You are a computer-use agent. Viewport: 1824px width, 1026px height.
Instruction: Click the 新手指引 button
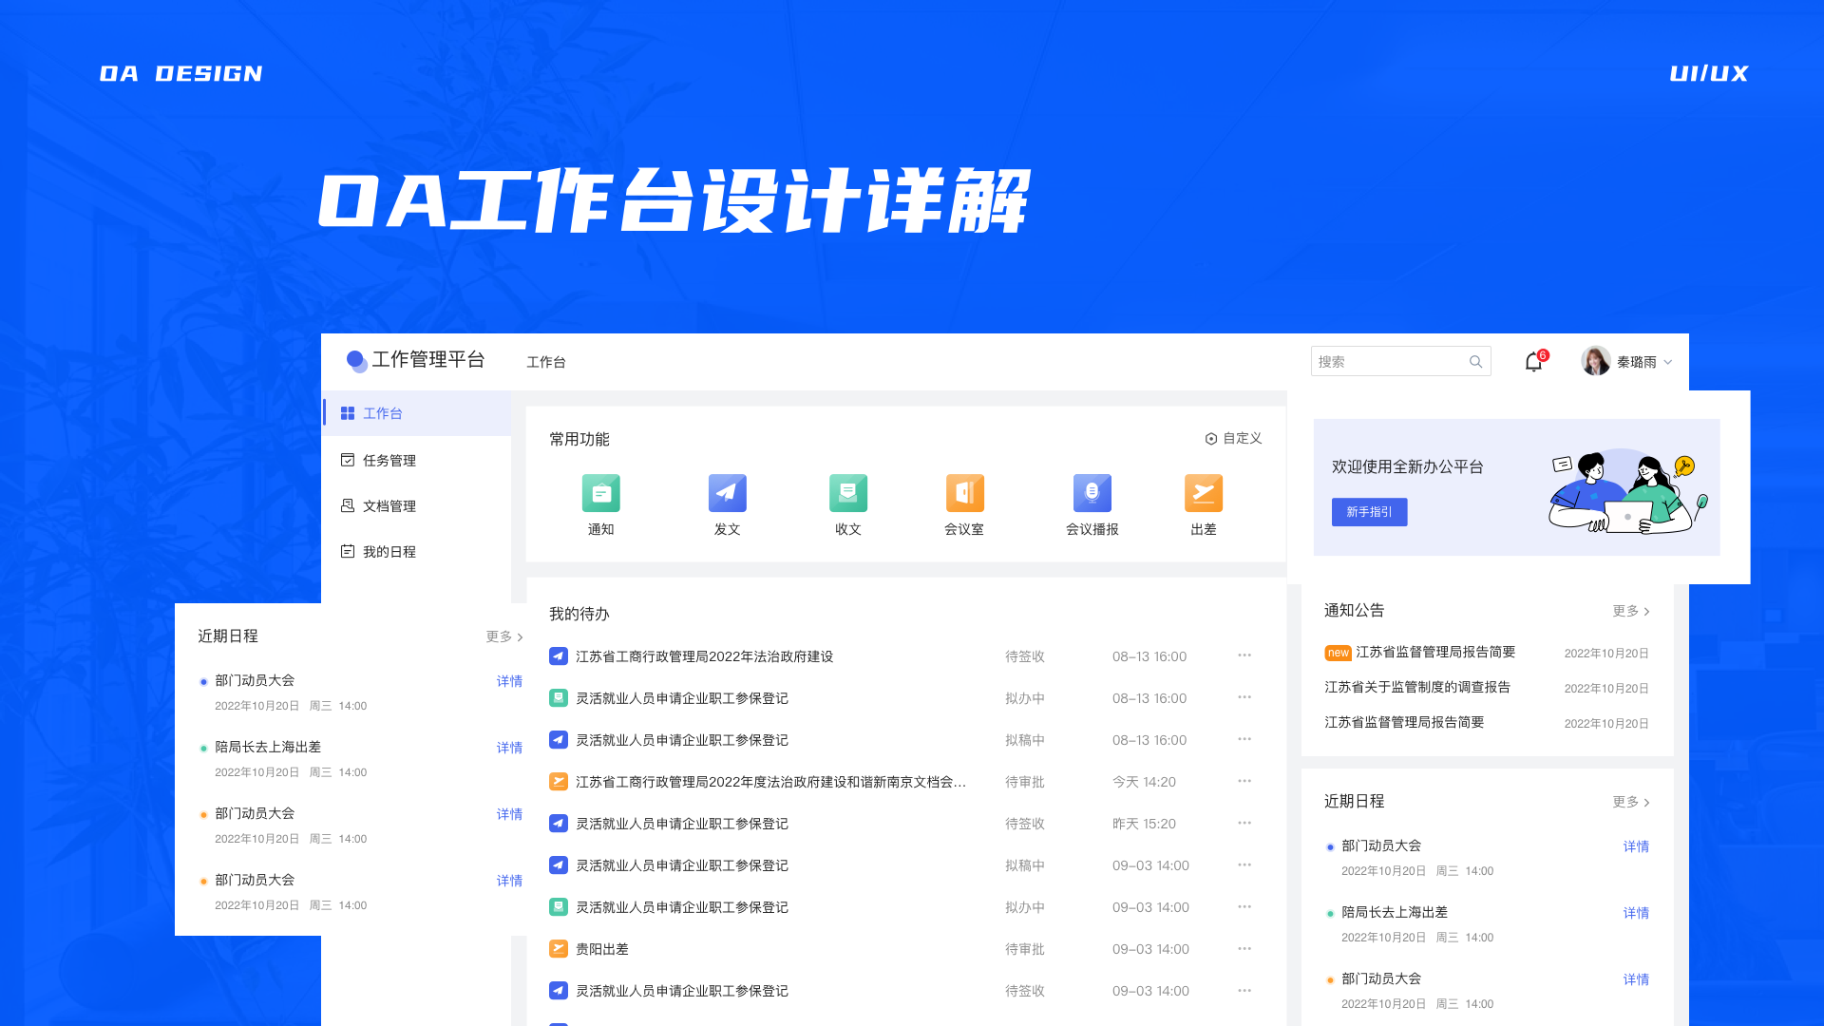[x=1369, y=512]
